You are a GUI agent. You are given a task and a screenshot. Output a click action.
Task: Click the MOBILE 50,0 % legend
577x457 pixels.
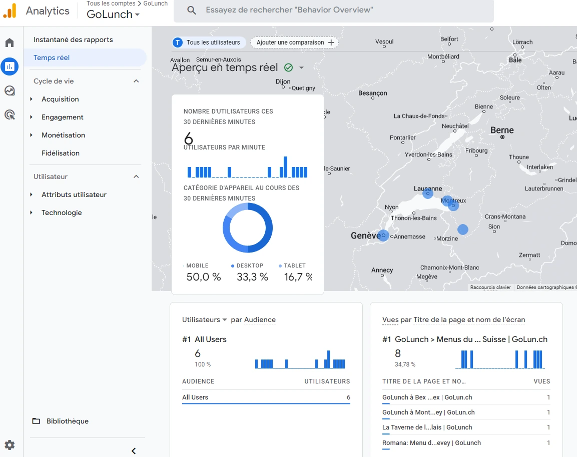point(203,272)
